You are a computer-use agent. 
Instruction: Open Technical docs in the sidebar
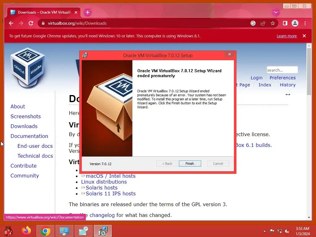tap(35, 156)
